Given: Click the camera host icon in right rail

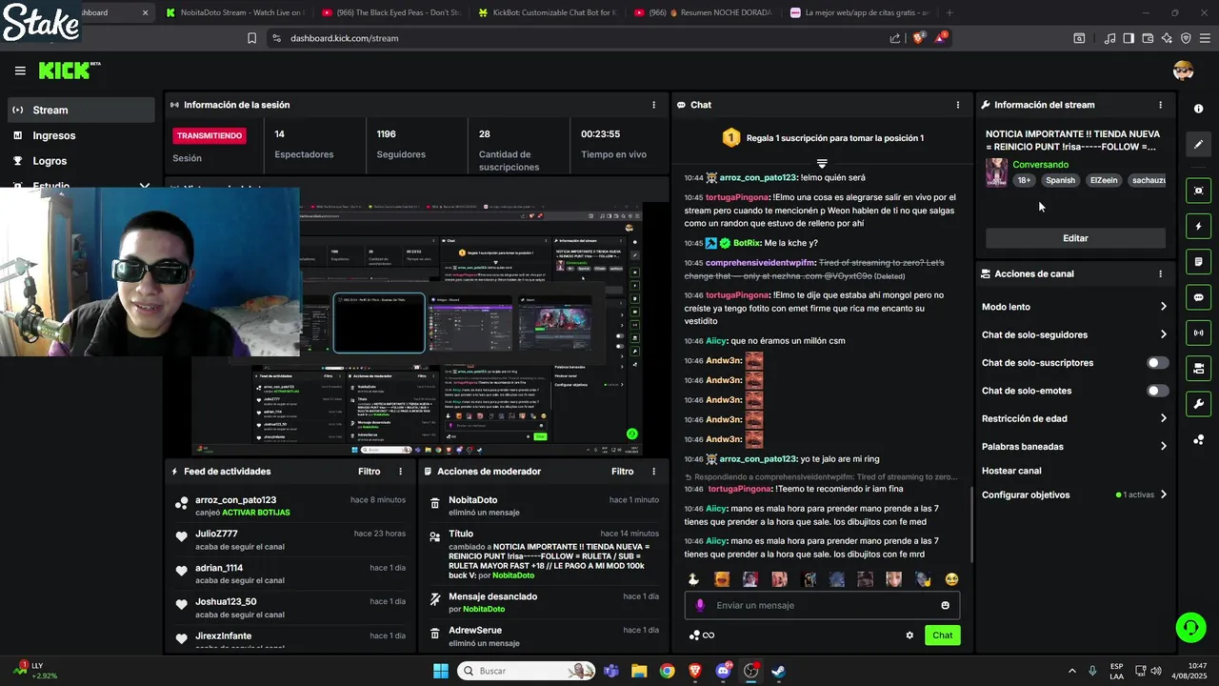Looking at the screenshot, I should (1198, 369).
